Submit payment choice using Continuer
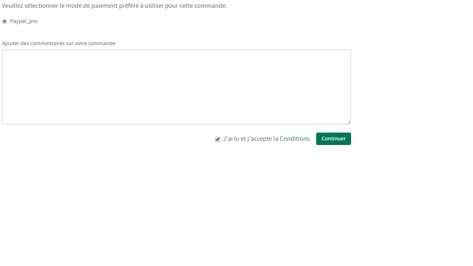 (333, 139)
